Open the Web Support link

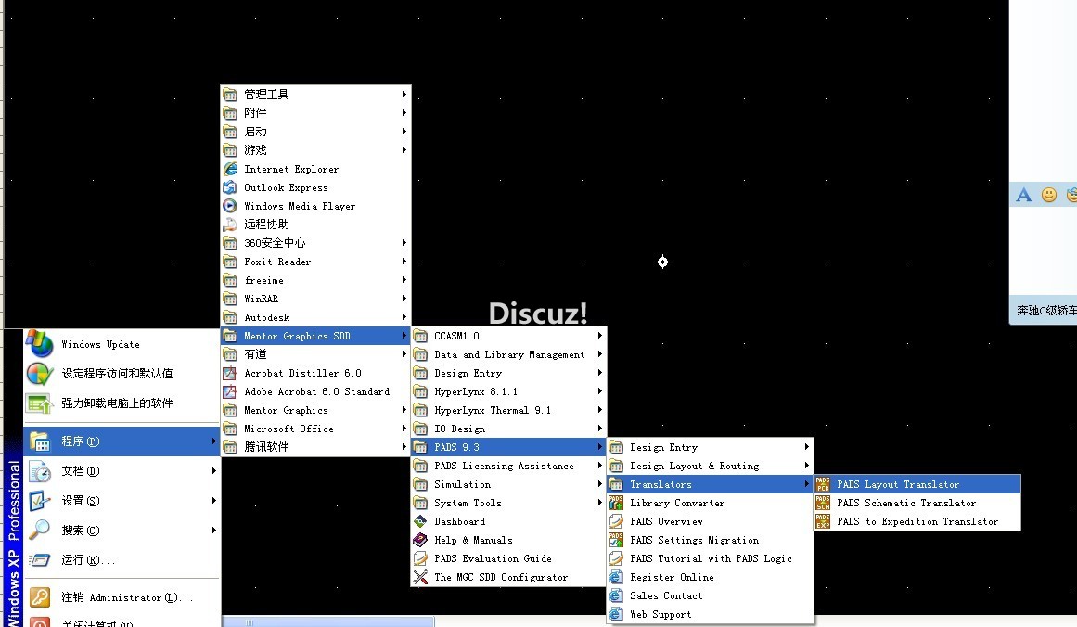660,614
